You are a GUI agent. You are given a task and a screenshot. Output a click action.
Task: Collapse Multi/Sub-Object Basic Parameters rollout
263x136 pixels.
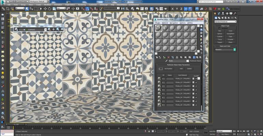click(178, 65)
